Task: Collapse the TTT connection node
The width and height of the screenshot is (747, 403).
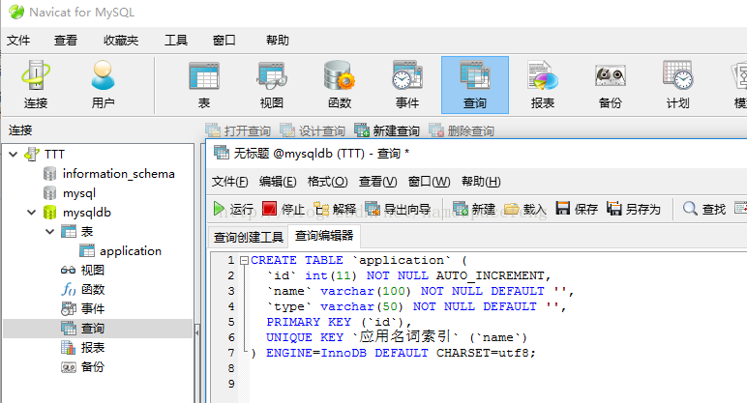Action: click(14, 155)
